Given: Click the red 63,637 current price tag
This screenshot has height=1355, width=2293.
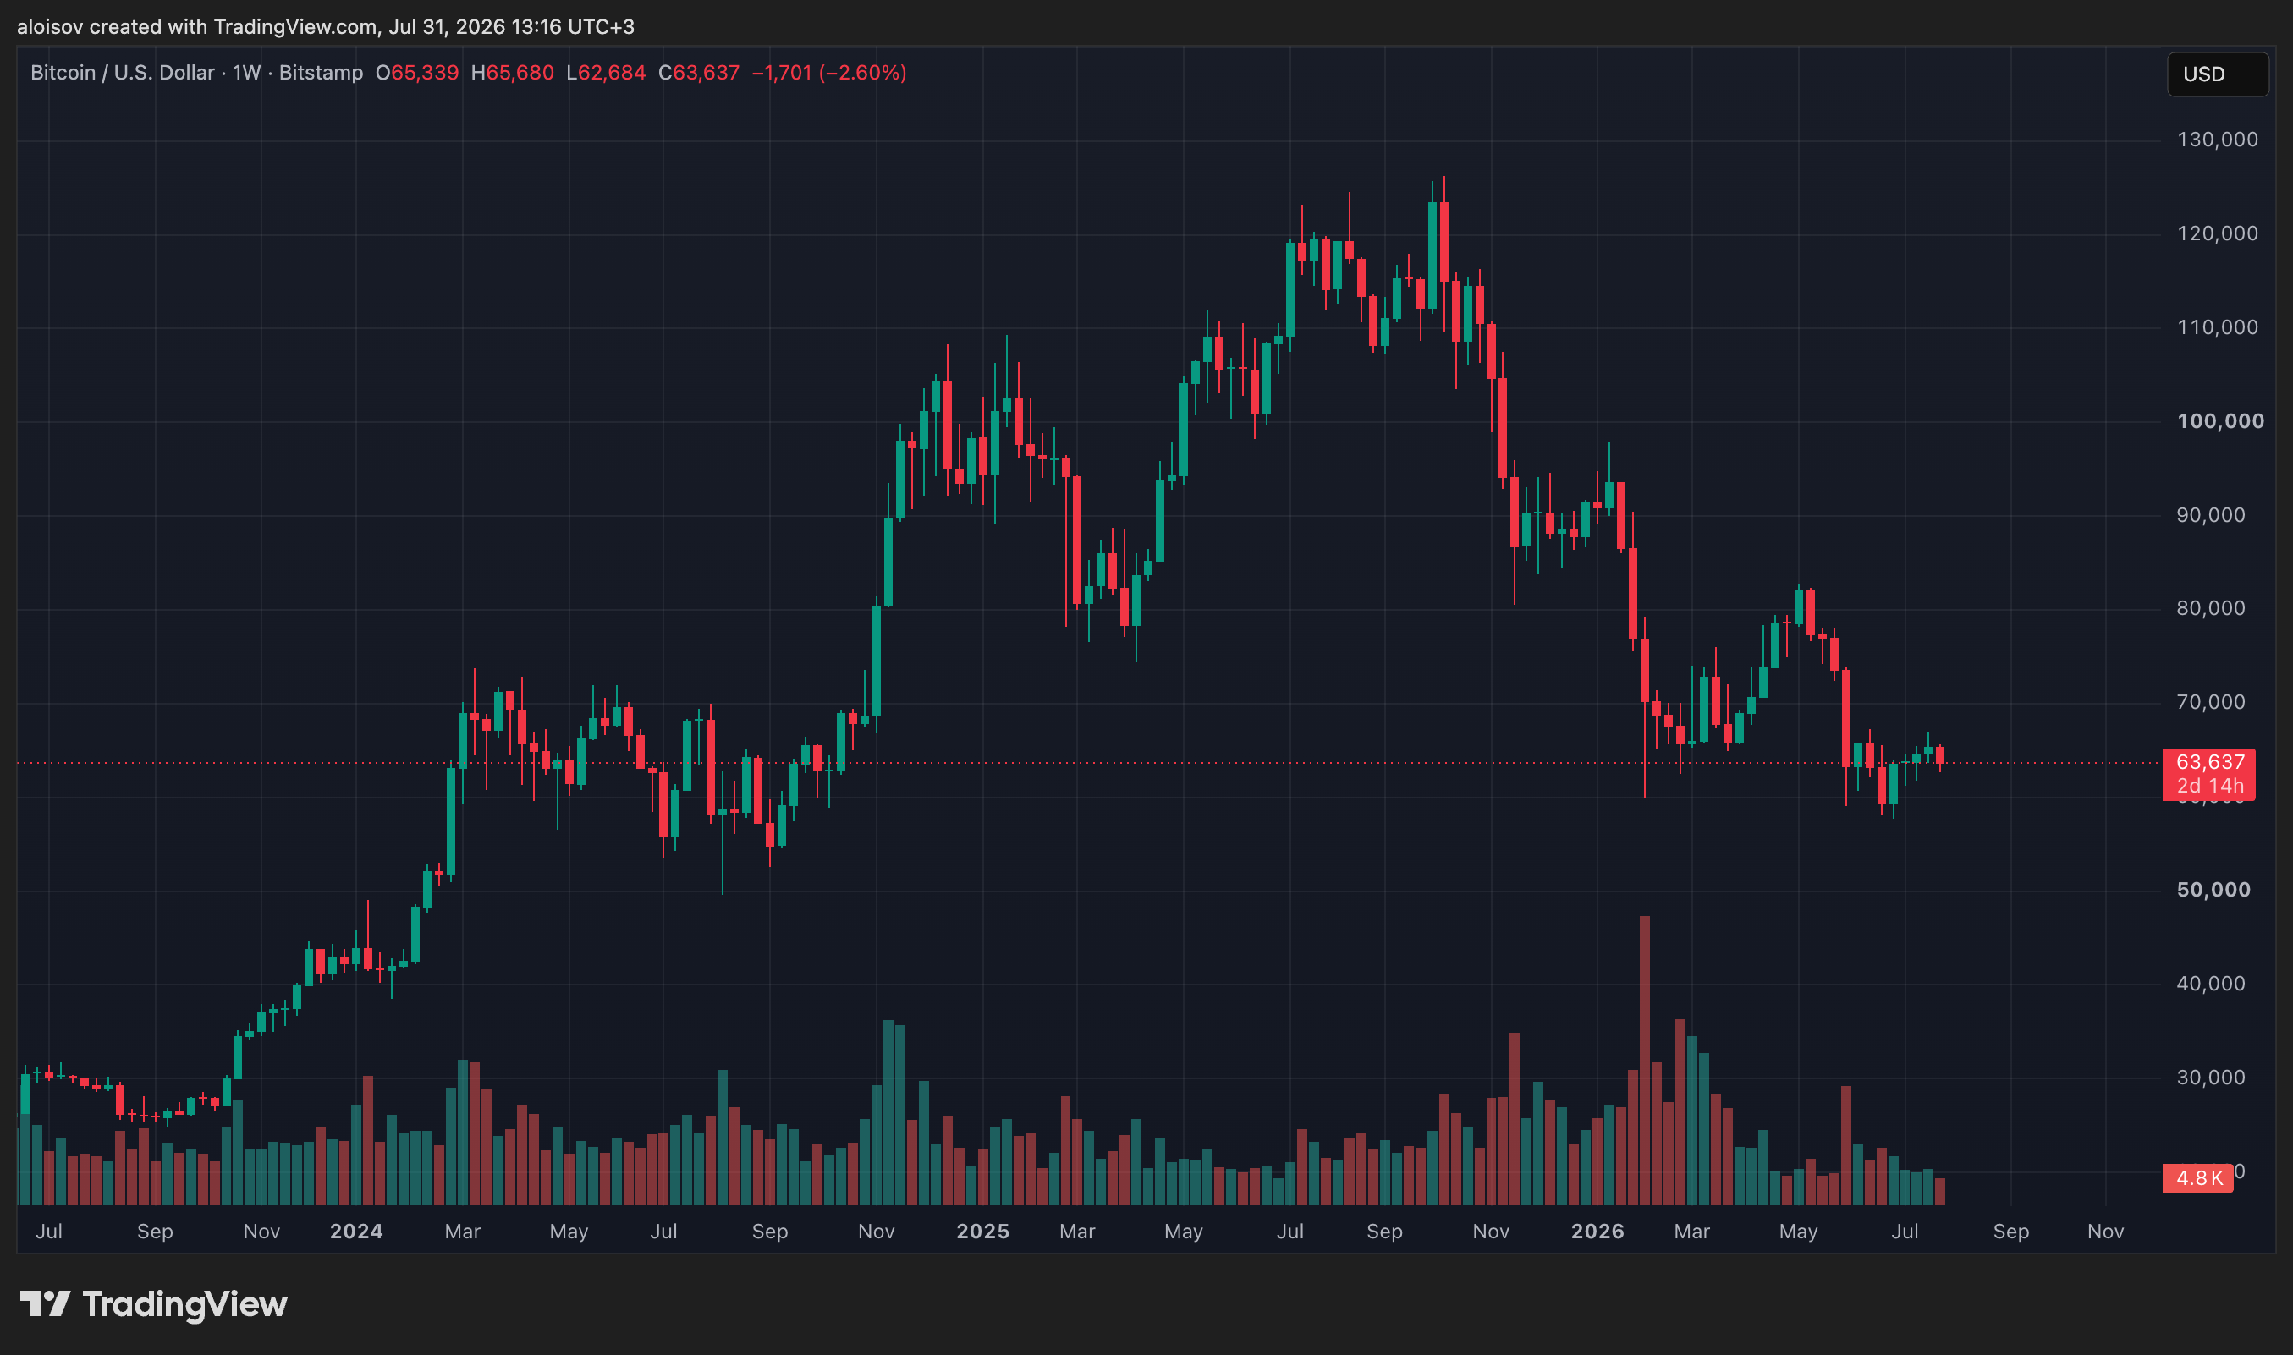Looking at the screenshot, I should [2209, 762].
